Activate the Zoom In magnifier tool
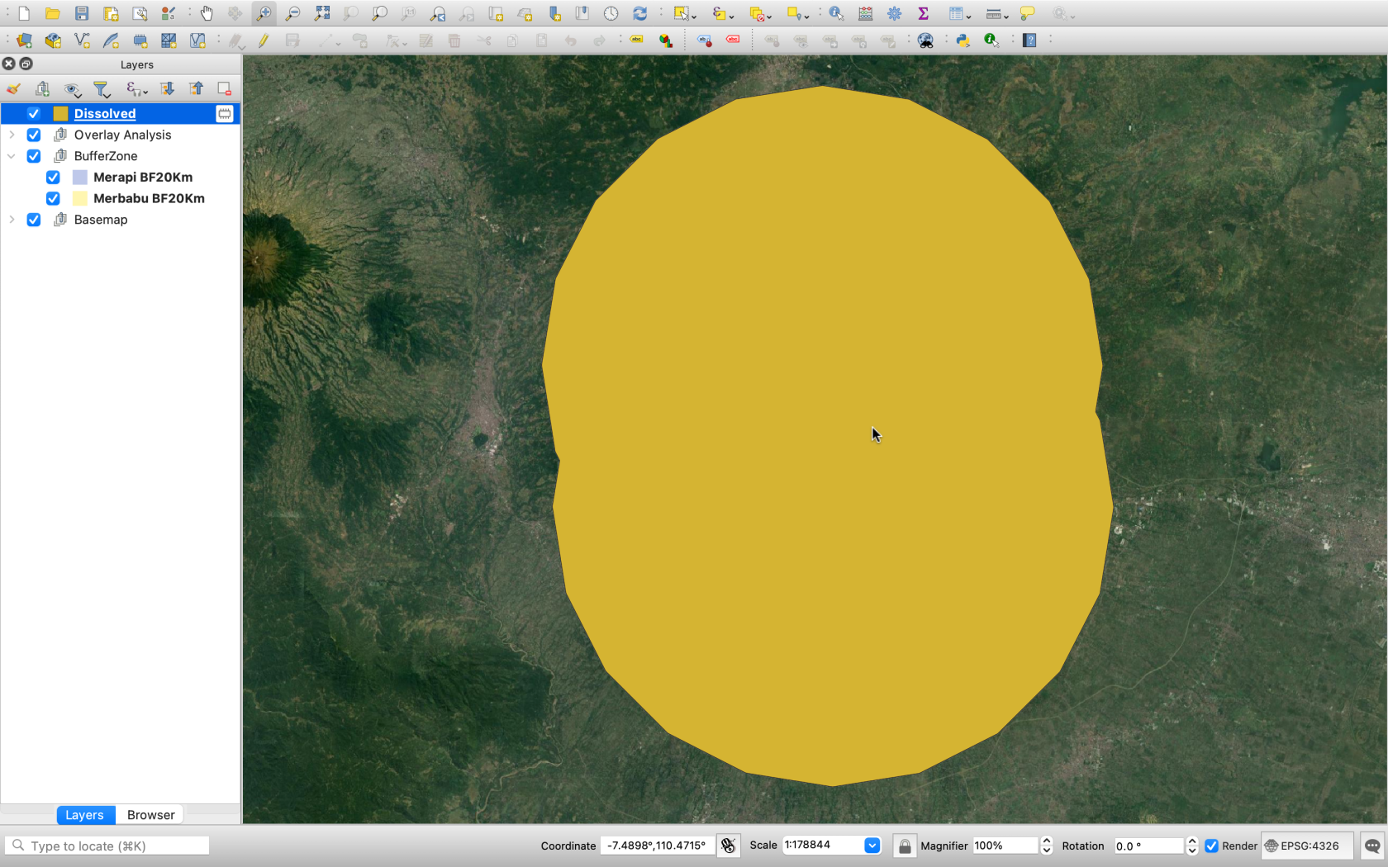Image resolution: width=1388 pixels, height=867 pixels. pos(264,13)
